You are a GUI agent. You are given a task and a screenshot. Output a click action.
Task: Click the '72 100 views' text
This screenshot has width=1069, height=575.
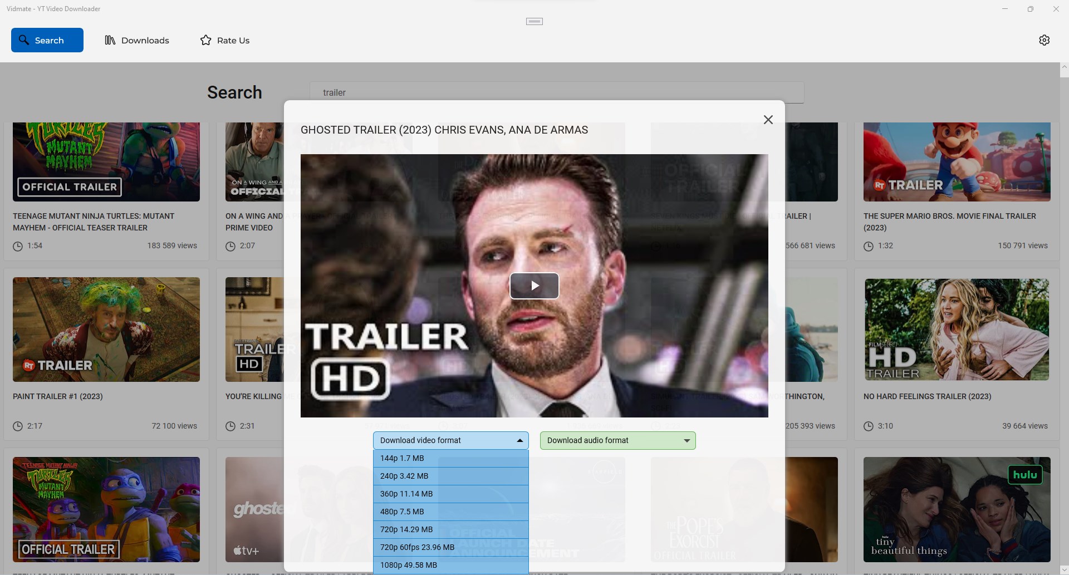click(174, 426)
